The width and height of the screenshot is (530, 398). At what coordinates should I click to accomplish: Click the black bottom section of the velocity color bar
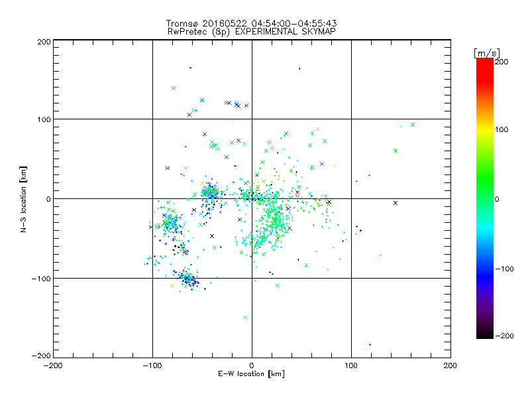(485, 334)
